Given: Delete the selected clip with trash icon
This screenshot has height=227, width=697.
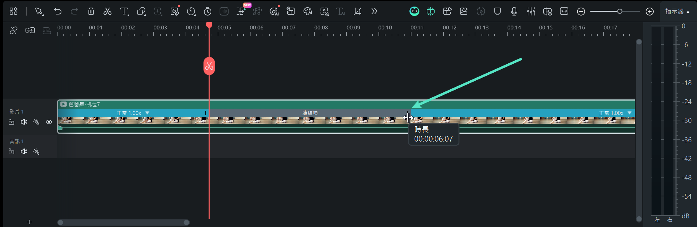Looking at the screenshot, I should click(91, 11).
